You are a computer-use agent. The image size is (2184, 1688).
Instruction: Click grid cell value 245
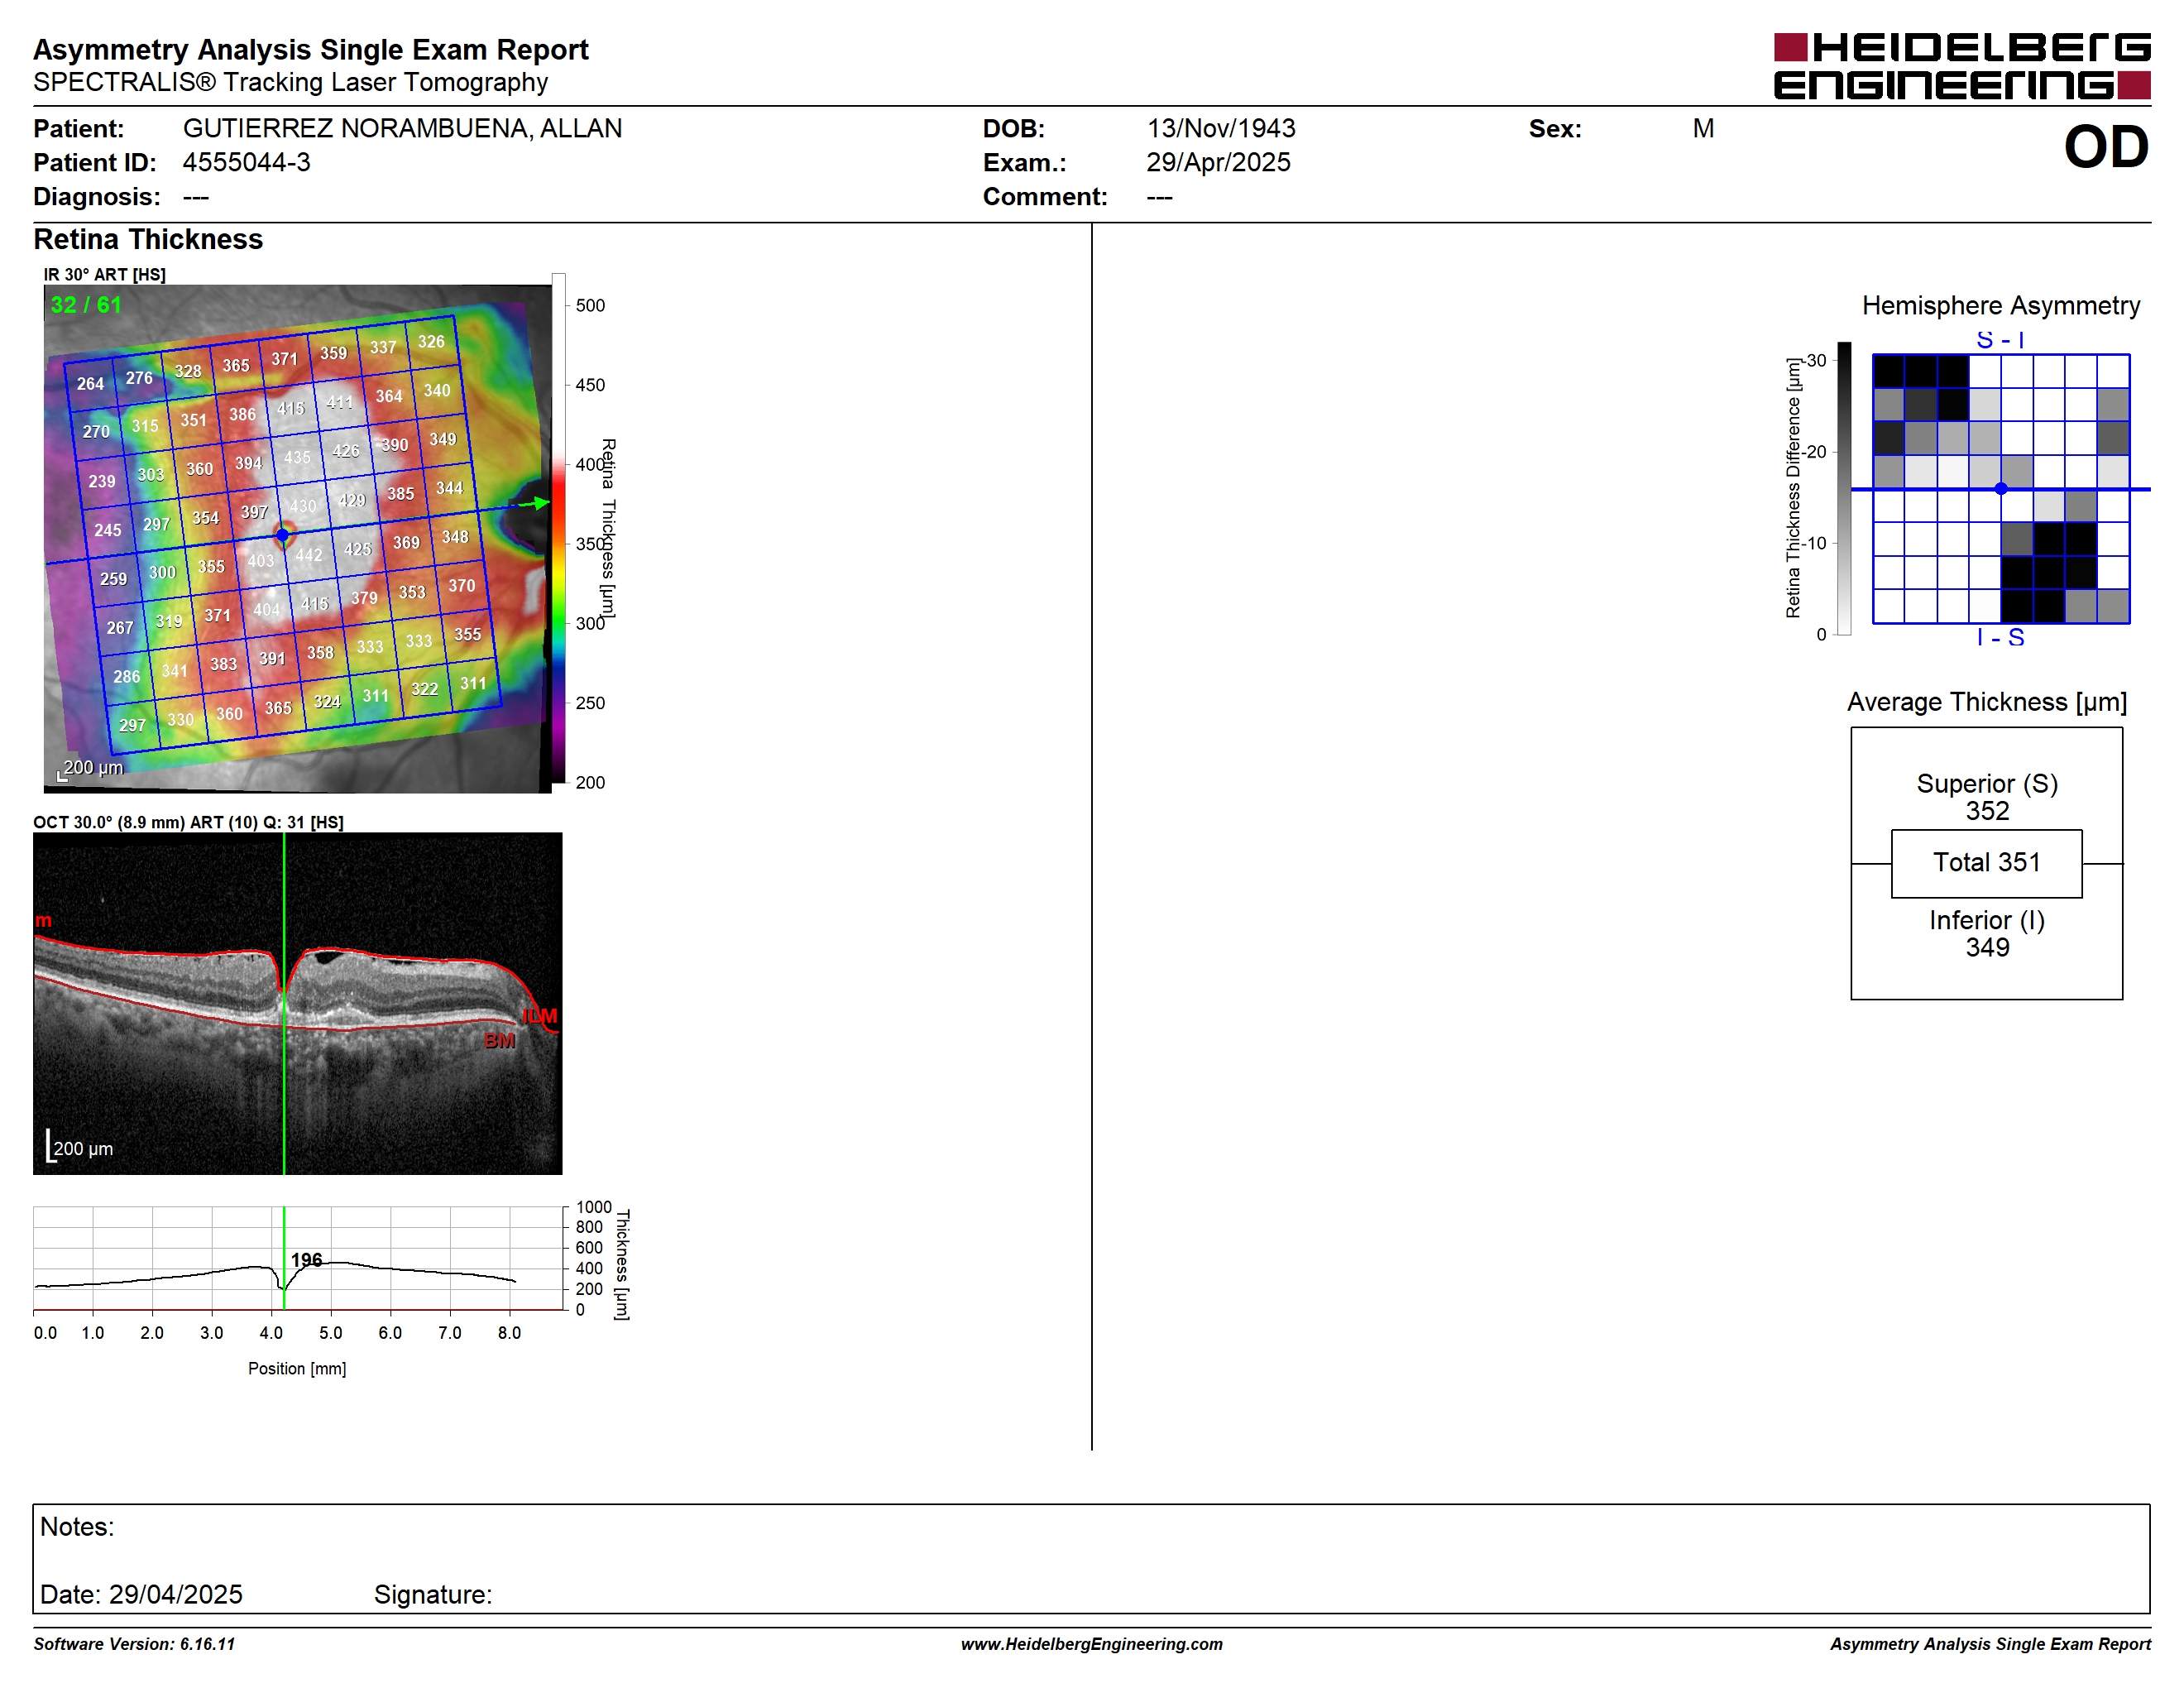click(108, 530)
